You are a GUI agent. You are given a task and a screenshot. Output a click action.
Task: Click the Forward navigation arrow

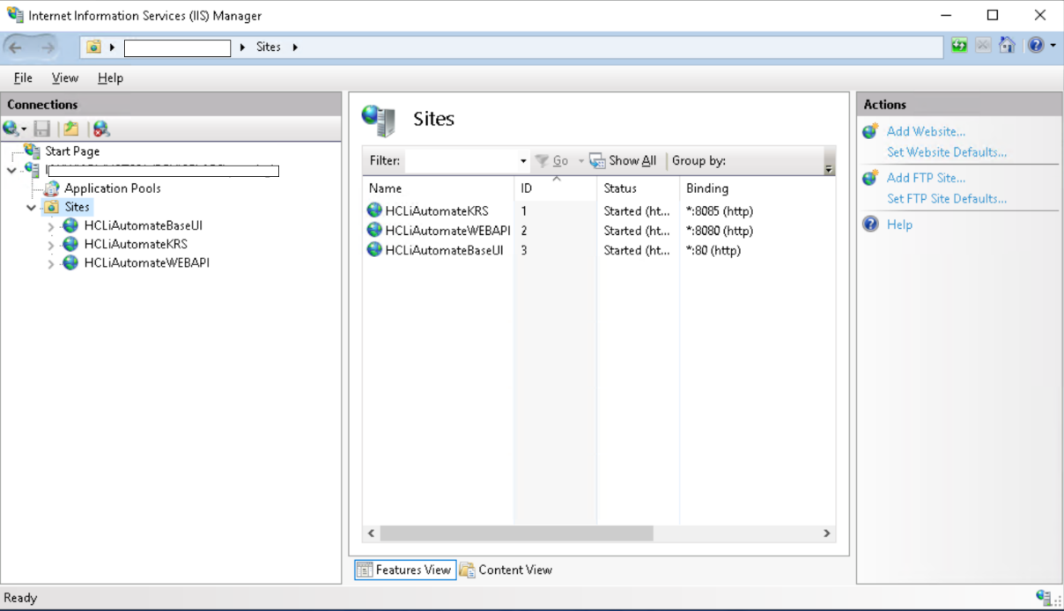point(47,47)
